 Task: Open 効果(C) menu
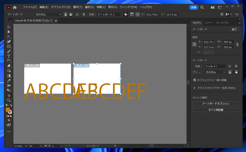pos(101,7)
